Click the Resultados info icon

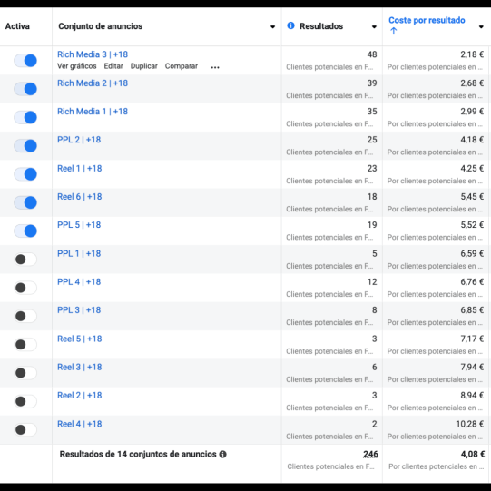(x=290, y=25)
